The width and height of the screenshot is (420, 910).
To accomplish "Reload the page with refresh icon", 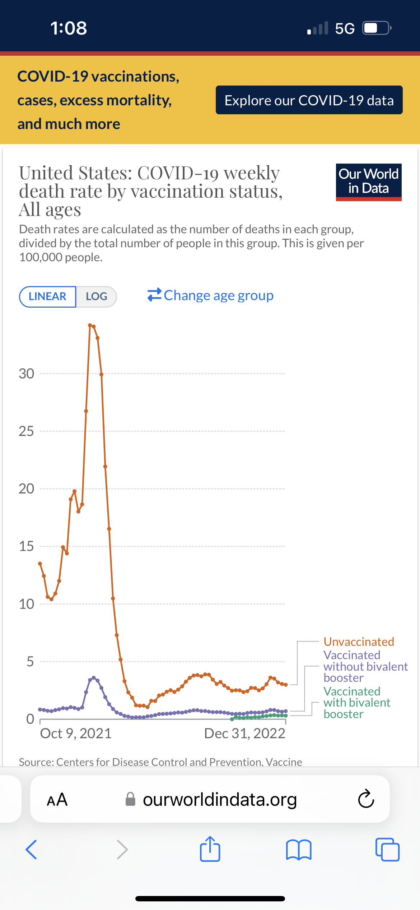I will 366,799.
